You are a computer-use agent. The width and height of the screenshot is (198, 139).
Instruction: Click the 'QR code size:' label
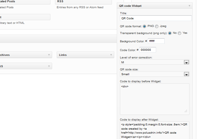129,69
